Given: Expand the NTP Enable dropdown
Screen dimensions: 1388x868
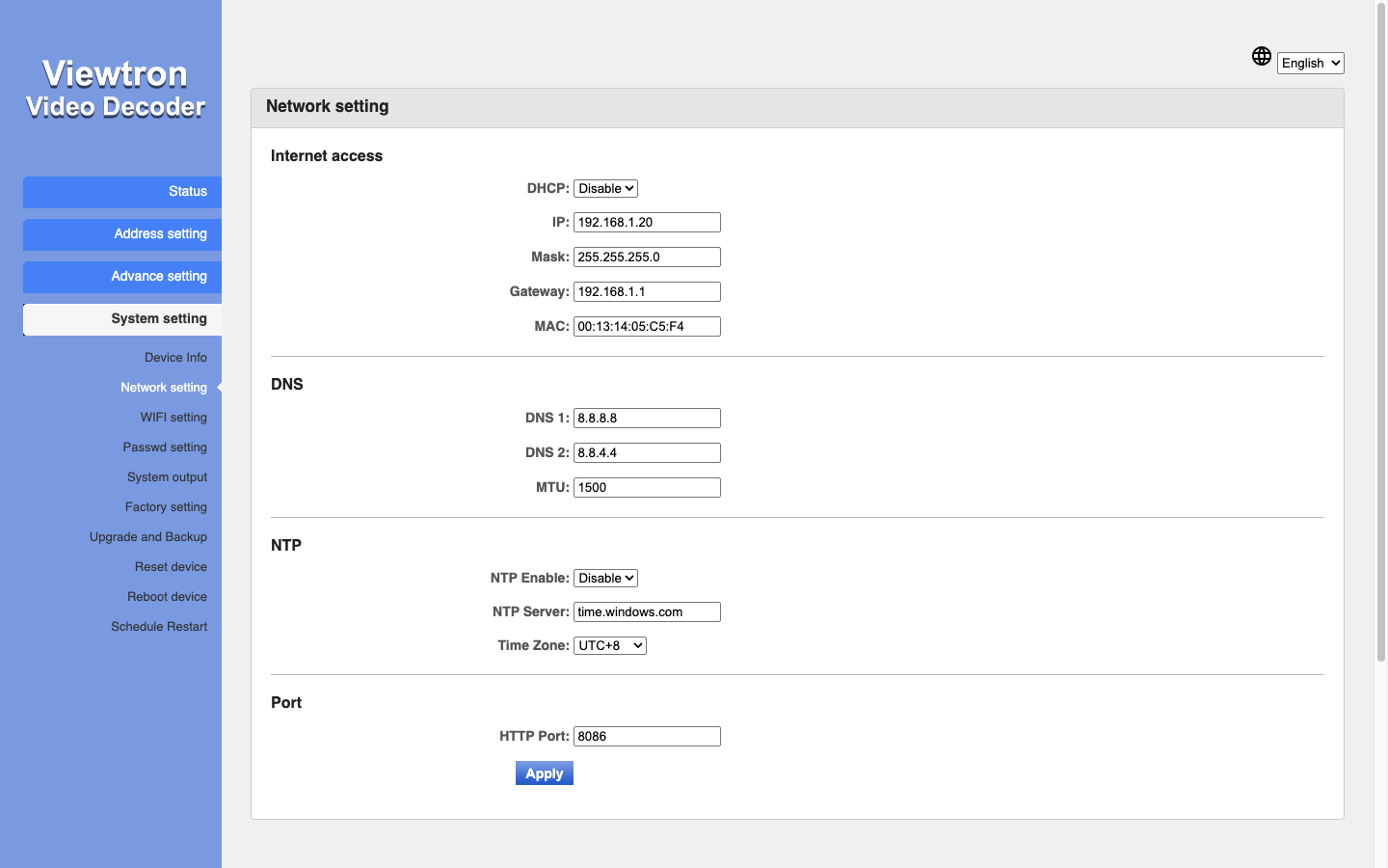Looking at the screenshot, I should click(x=605, y=578).
